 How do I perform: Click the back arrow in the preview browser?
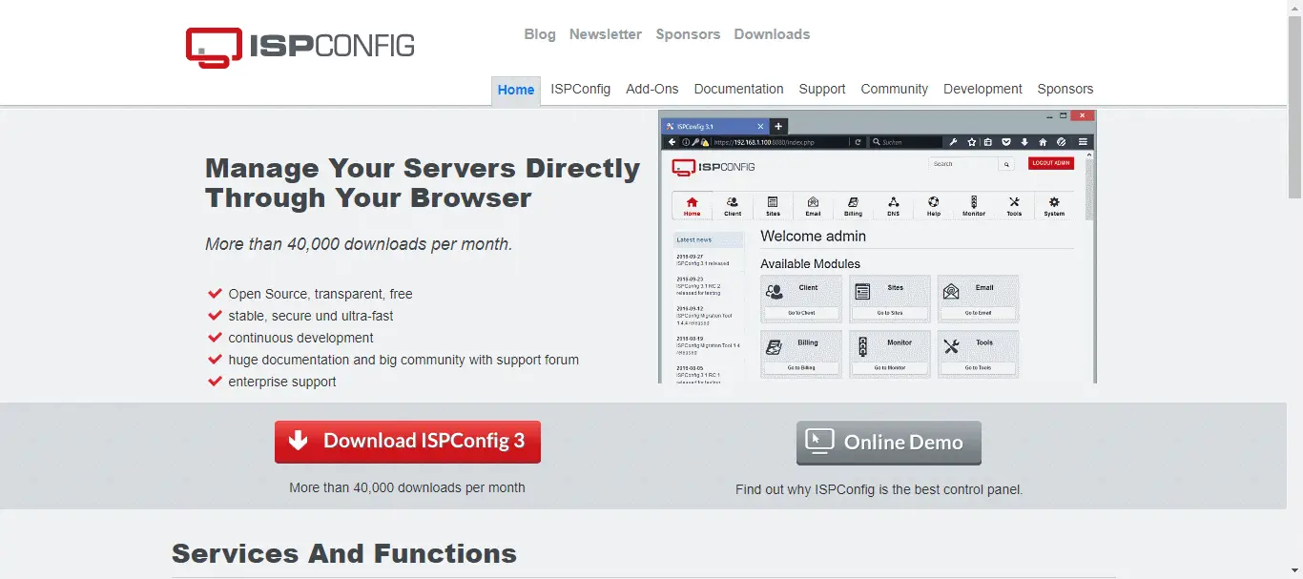click(672, 142)
